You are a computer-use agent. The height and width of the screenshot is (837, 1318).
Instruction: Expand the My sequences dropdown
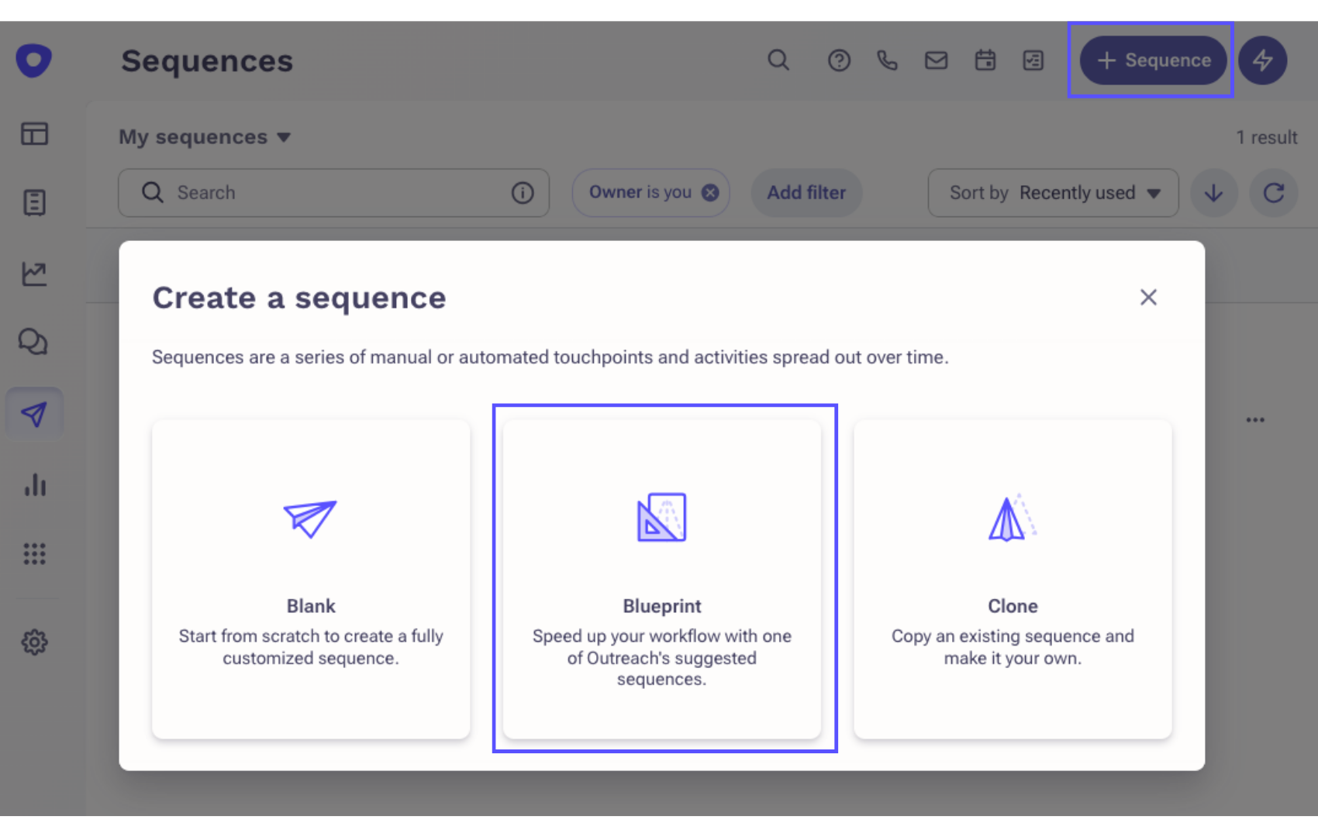(205, 137)
